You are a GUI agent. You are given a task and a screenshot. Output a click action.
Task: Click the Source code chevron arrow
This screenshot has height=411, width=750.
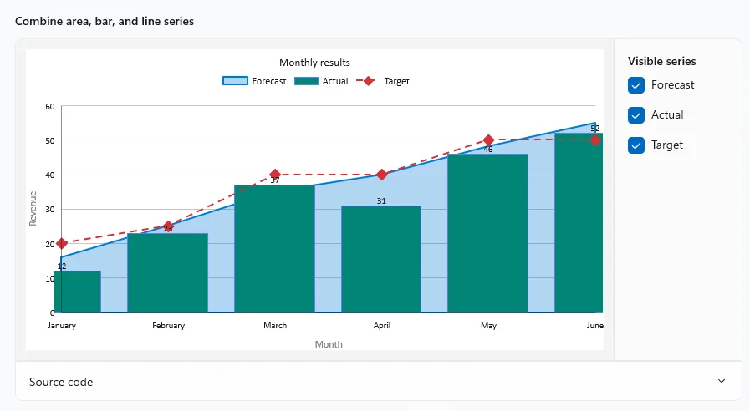coord(722,381)
